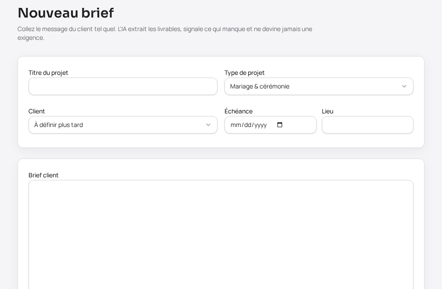Screen dimensions: 442x289
Task: Click the "Titre du projet" label
Action: pos(48,73)
